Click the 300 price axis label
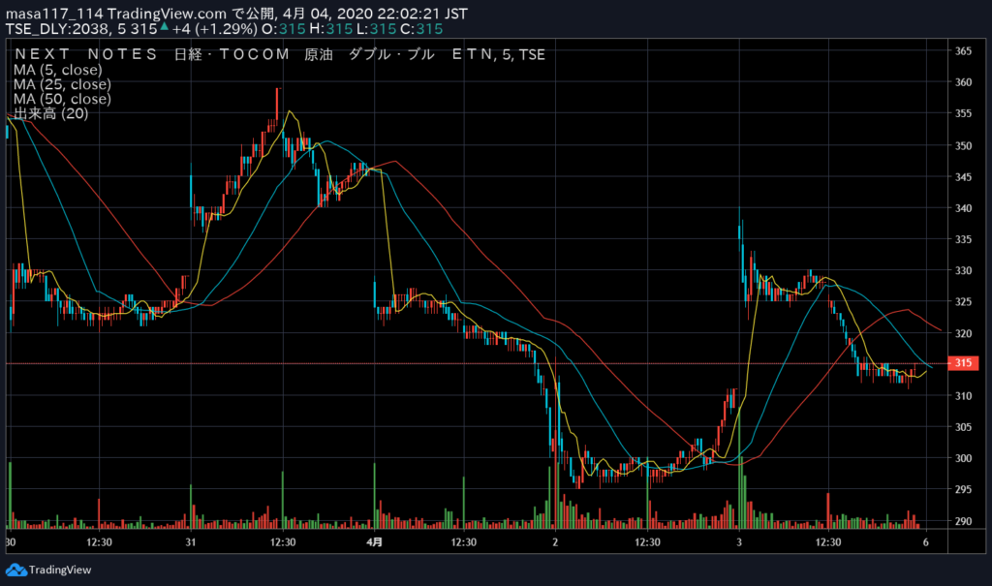This screenshot has height=586, width=992. click(x=963, y=458)
